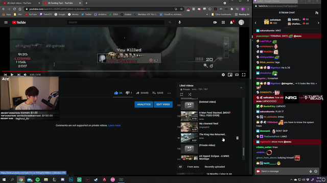Like the video with thumbs up
Image resolution: width=327 pixels, height=183 pixels.
[x=118, y=93]
